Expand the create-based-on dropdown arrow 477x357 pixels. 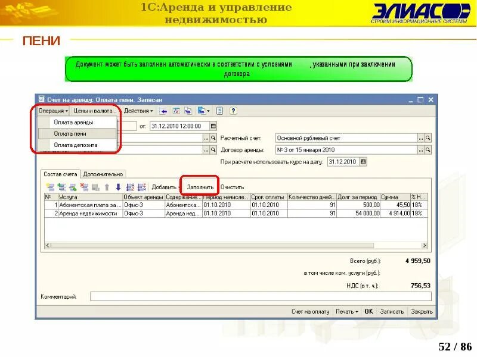(x=208, y=111)
